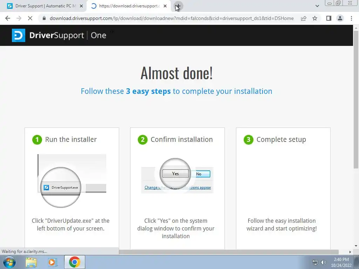This screenshot has height=269, width=359.
Task: Click the 'Click "Yes" on the system dialog' text
Action: pyautogui.click(x=176, y=228)
